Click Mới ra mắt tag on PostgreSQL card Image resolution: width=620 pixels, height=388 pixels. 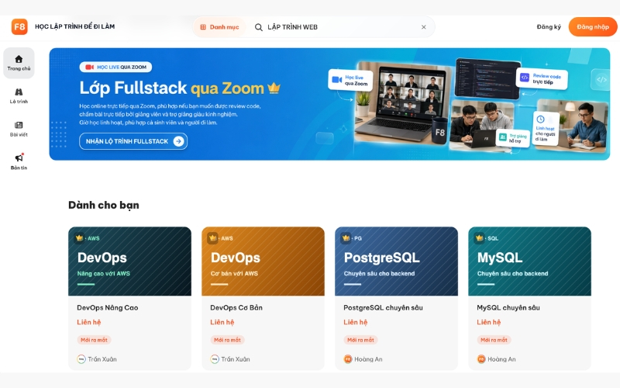coord(360,340)
